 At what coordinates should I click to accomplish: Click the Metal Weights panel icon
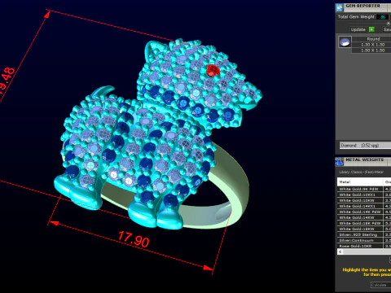pos(340,161)
